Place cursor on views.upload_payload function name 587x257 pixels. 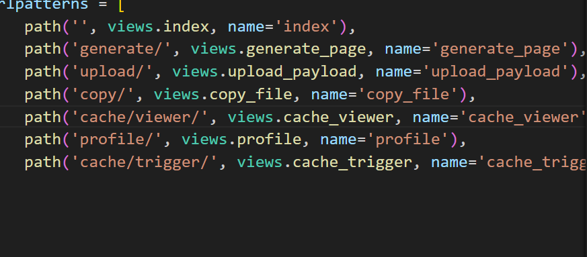coord(264,72)
